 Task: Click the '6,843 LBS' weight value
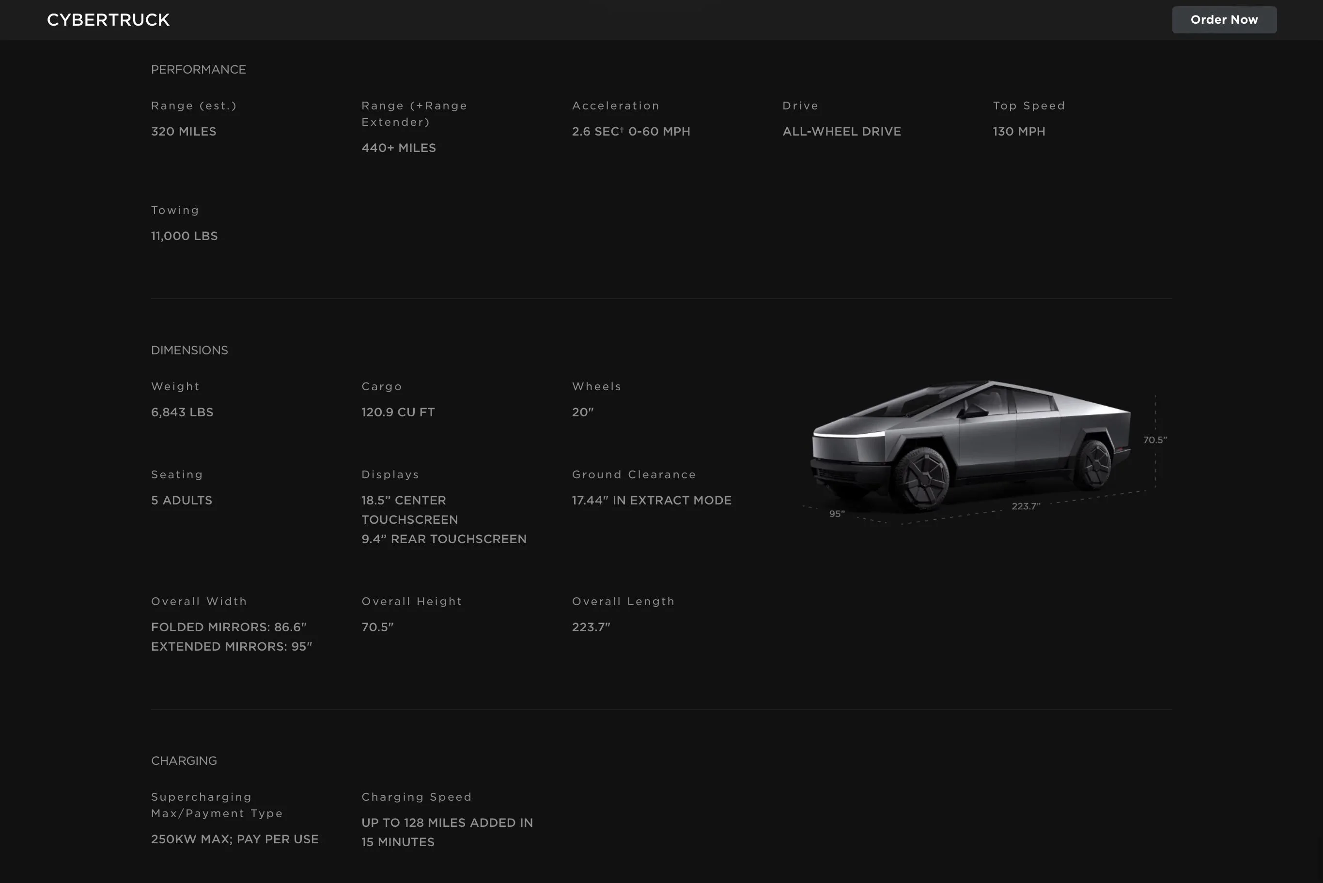pyautogui.click(x=182, y=412)
